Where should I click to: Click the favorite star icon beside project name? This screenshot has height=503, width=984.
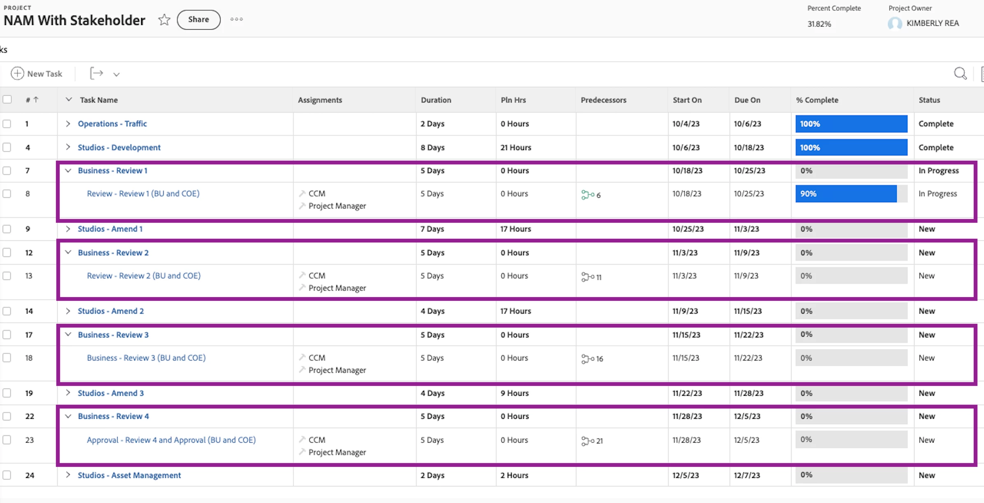[x=164, y=20]
